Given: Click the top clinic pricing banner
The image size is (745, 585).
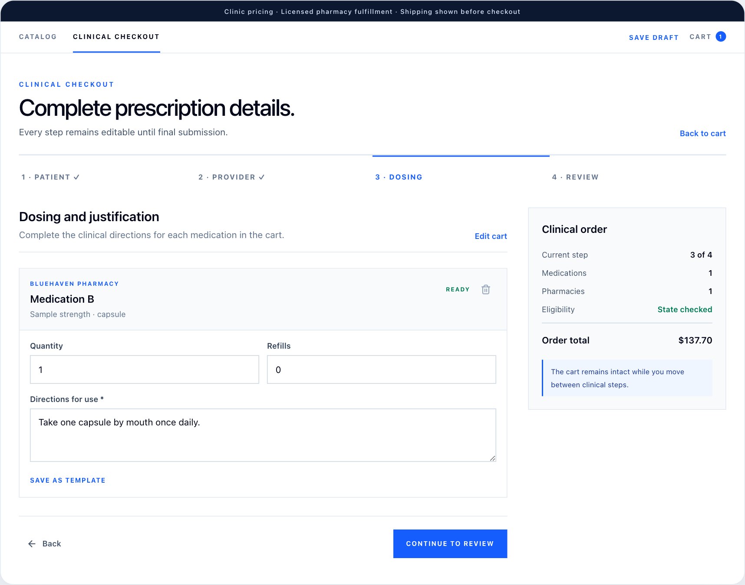Looking at the screenshot, I should 372,11.
